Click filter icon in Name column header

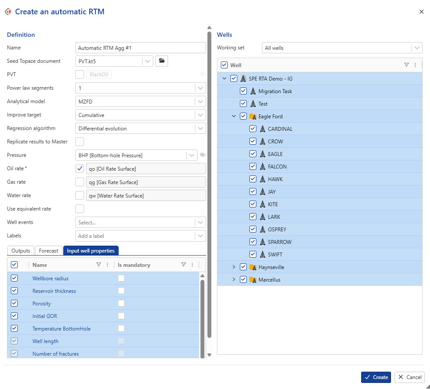tap(98, 265)
